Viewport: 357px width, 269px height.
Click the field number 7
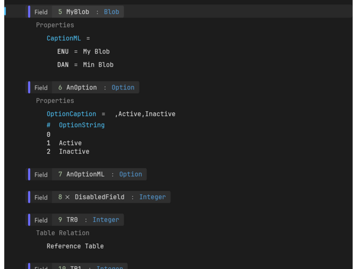click(60, 174)
